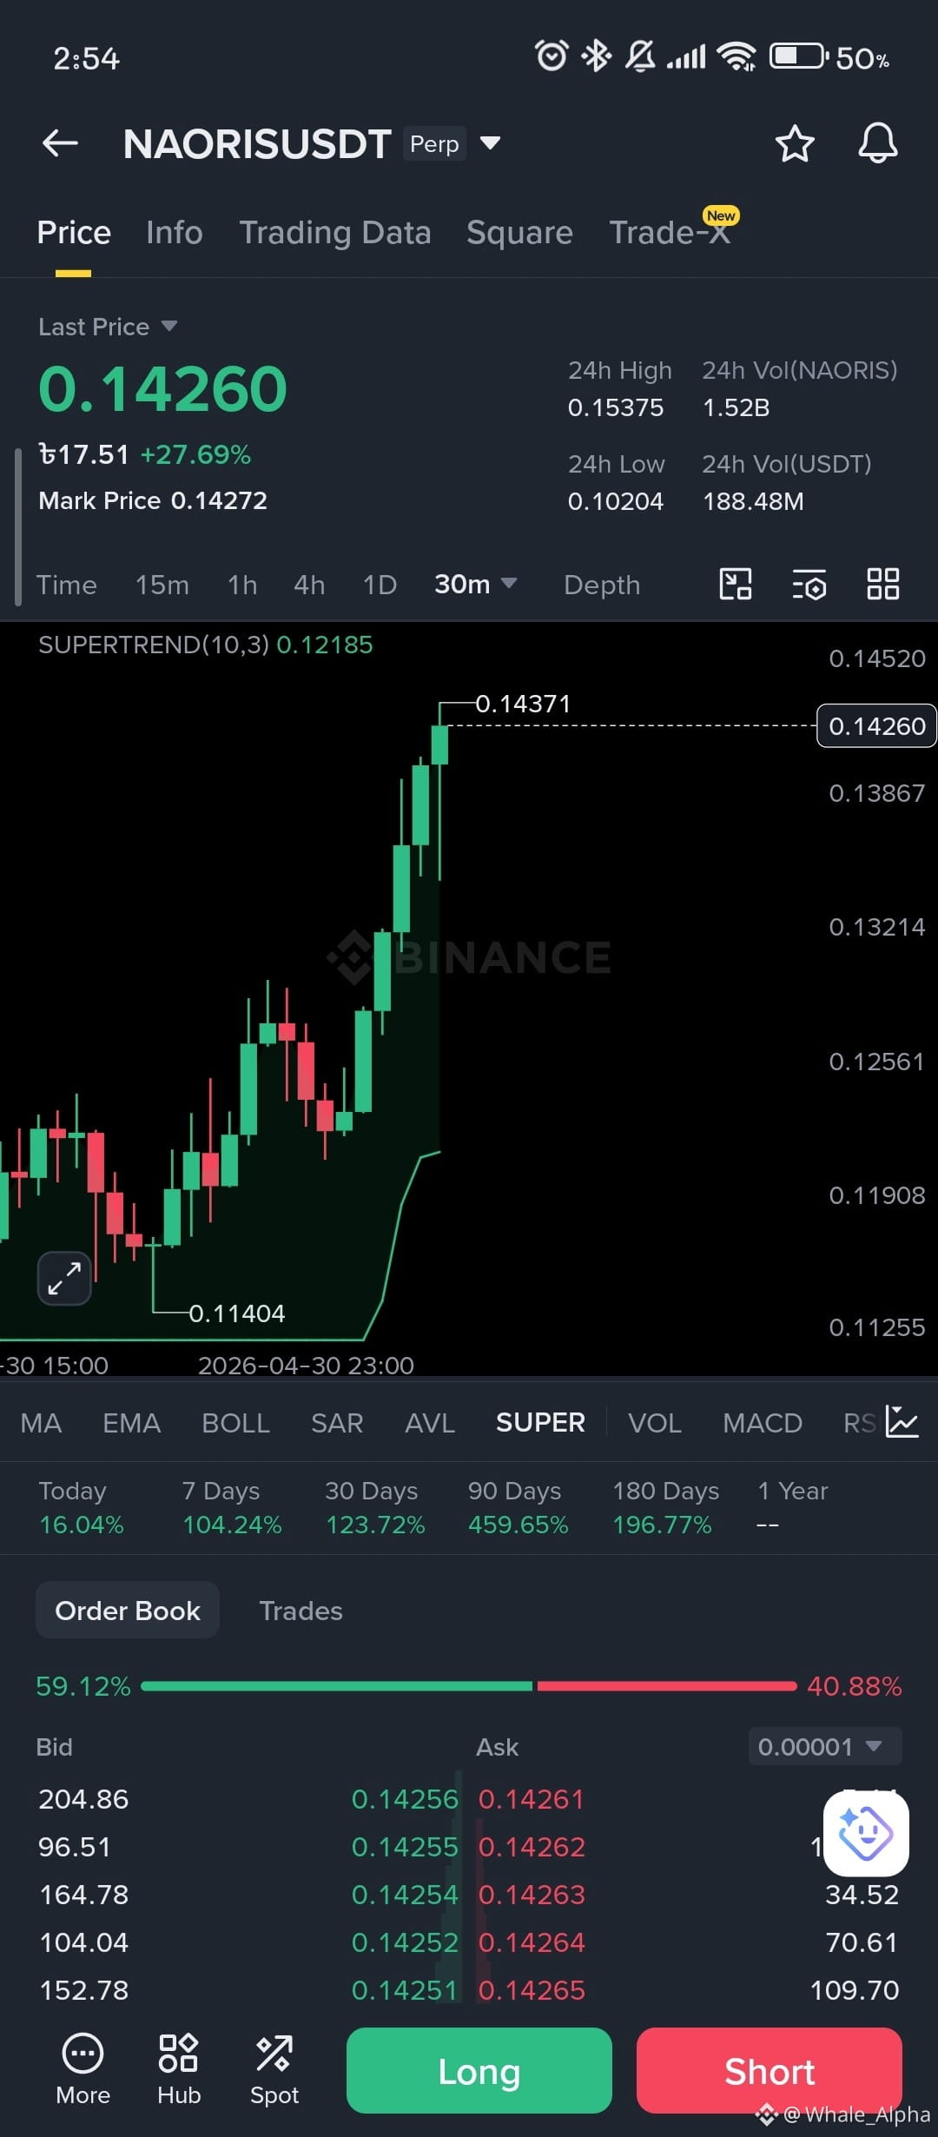Viewport: 938px width, 2137px height.
Task: Enable the MACD sub-indicator
Action: (763, 1423)
